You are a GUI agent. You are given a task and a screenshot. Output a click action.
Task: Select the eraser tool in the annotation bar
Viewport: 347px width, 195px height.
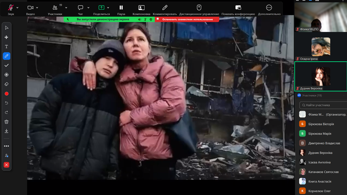(7, 84)
